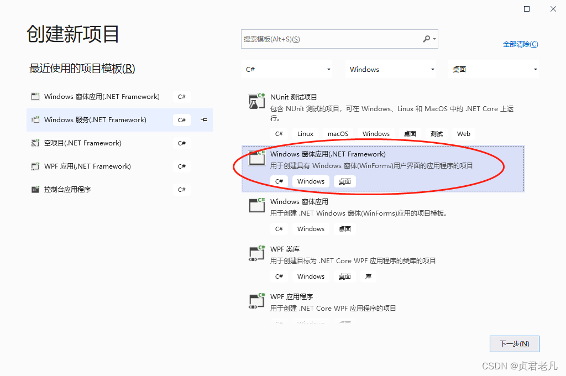566x376 pixels.
Task: Click the Windows tag under WPF 类库
Action: [x=311, y=276]
